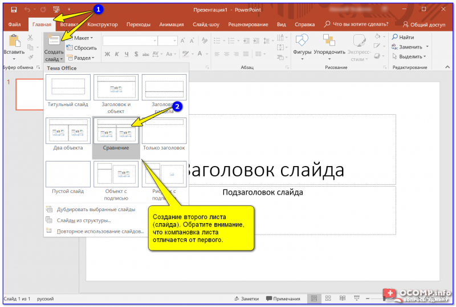Toggle Italic К formatting
The image size is (456, 307).
[117, 54]
